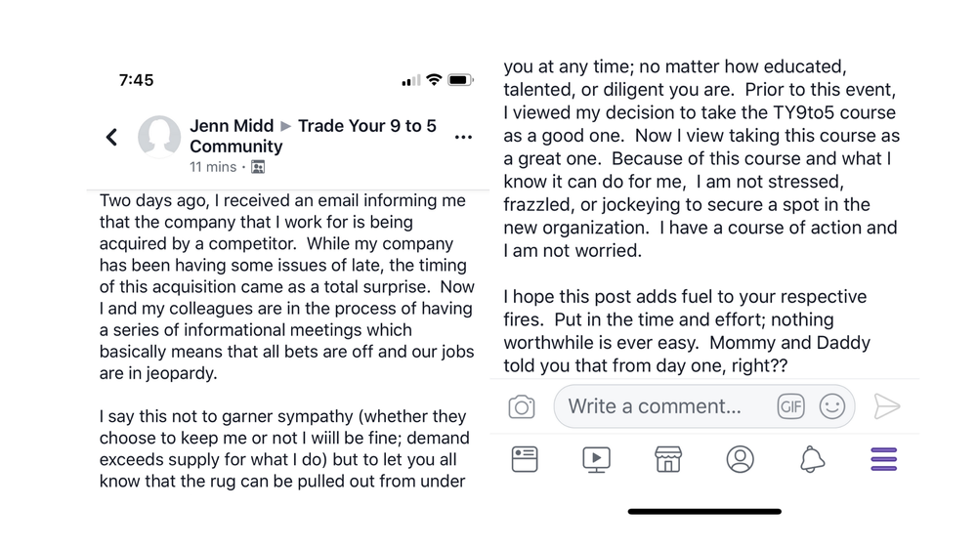Tap the home indicator bar at bottom
Viewport: 977px width, 550px height.
click(x=704, y=511)
